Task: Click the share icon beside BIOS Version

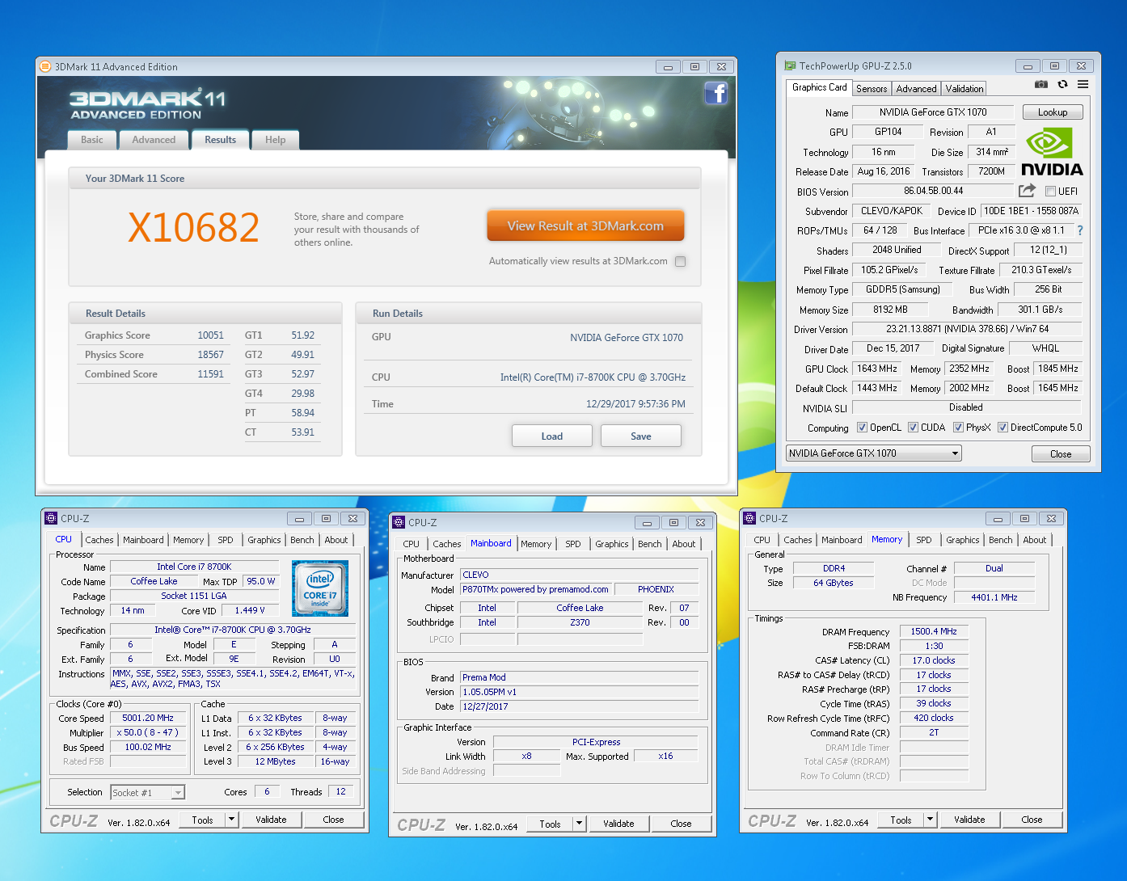Action: click(1027, 191)
